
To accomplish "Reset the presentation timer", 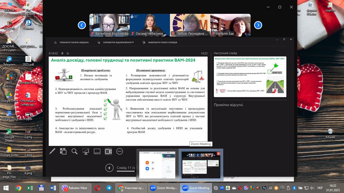I will 68,53.
